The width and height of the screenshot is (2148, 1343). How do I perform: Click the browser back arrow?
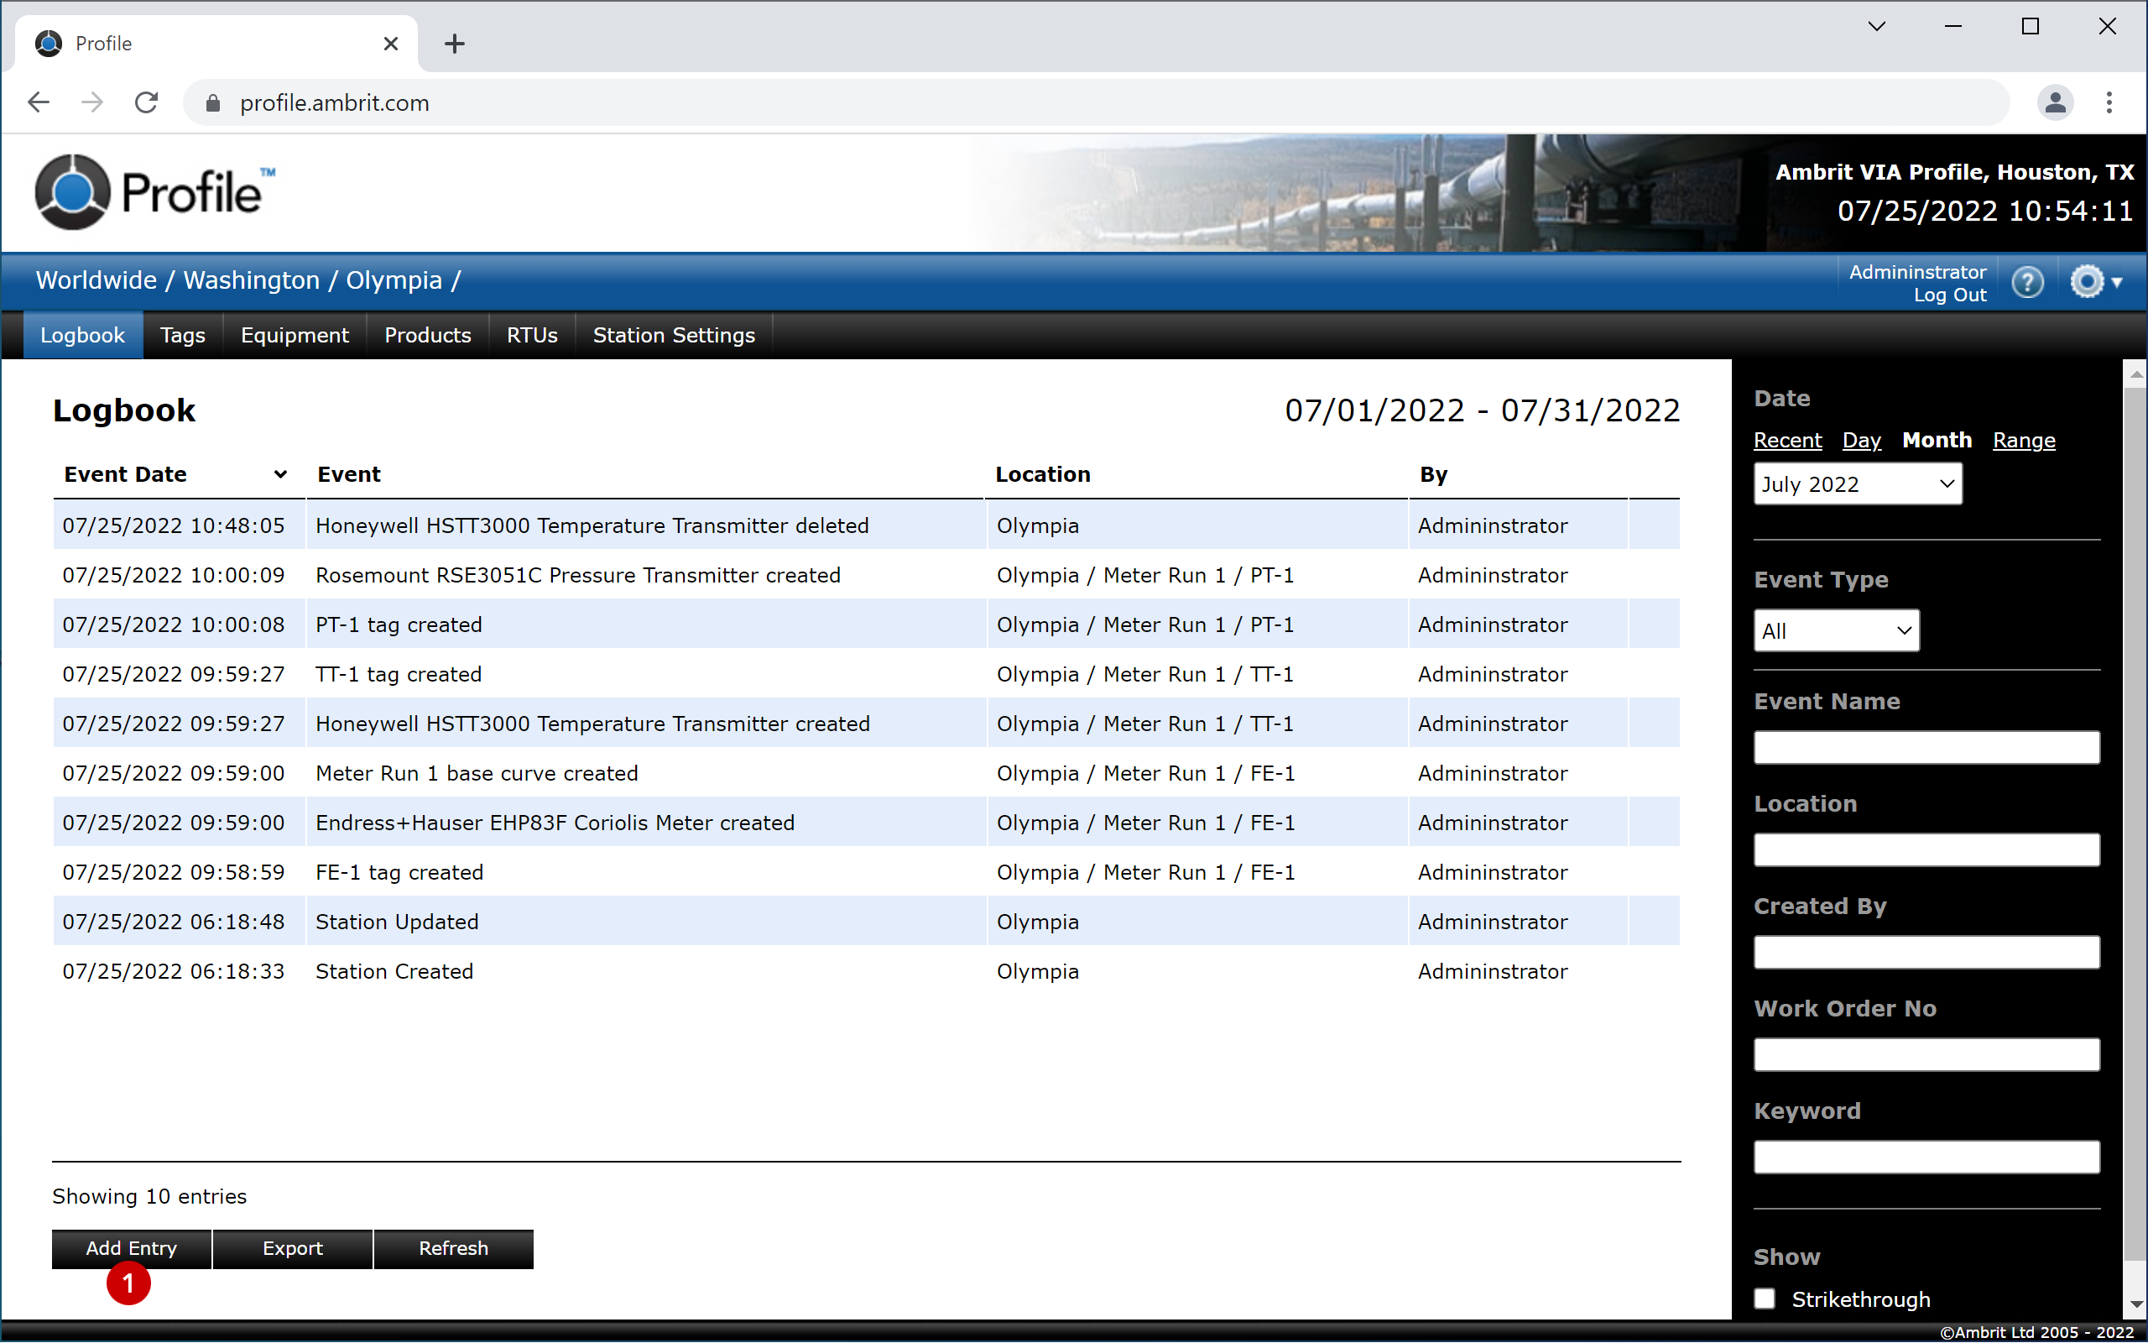pyautogui.click(x=38, y=103)
